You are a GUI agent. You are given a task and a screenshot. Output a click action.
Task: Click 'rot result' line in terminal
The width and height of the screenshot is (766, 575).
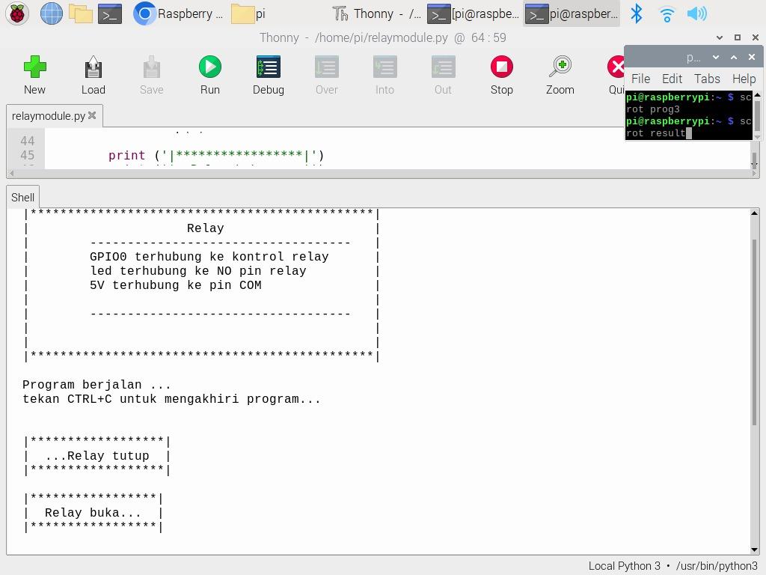(x=655, y=133)
